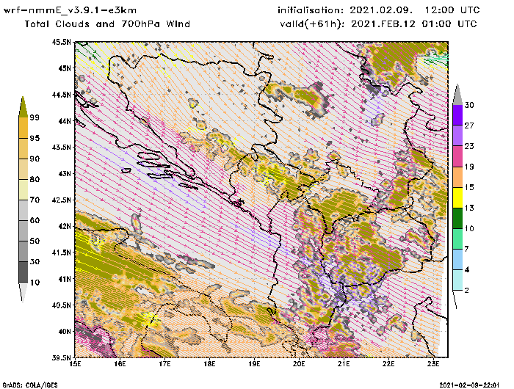The image size is (514, 389).
Task: Click the 17E longitude label
Action: (x=165, y=364)
